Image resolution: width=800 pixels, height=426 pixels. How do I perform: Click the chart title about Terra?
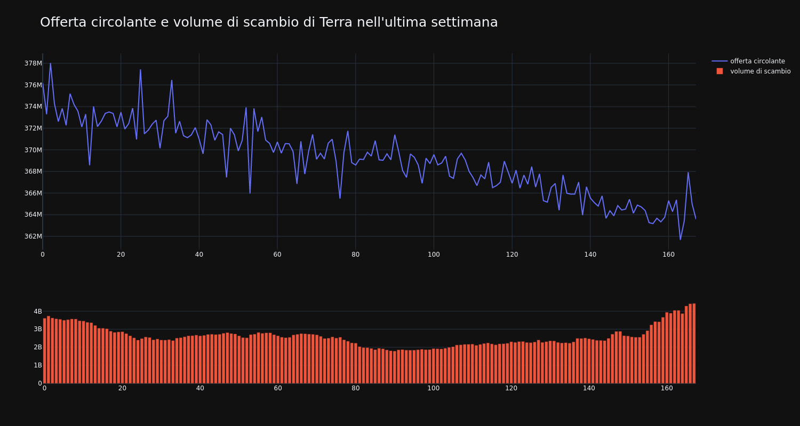tap(269, 22)
